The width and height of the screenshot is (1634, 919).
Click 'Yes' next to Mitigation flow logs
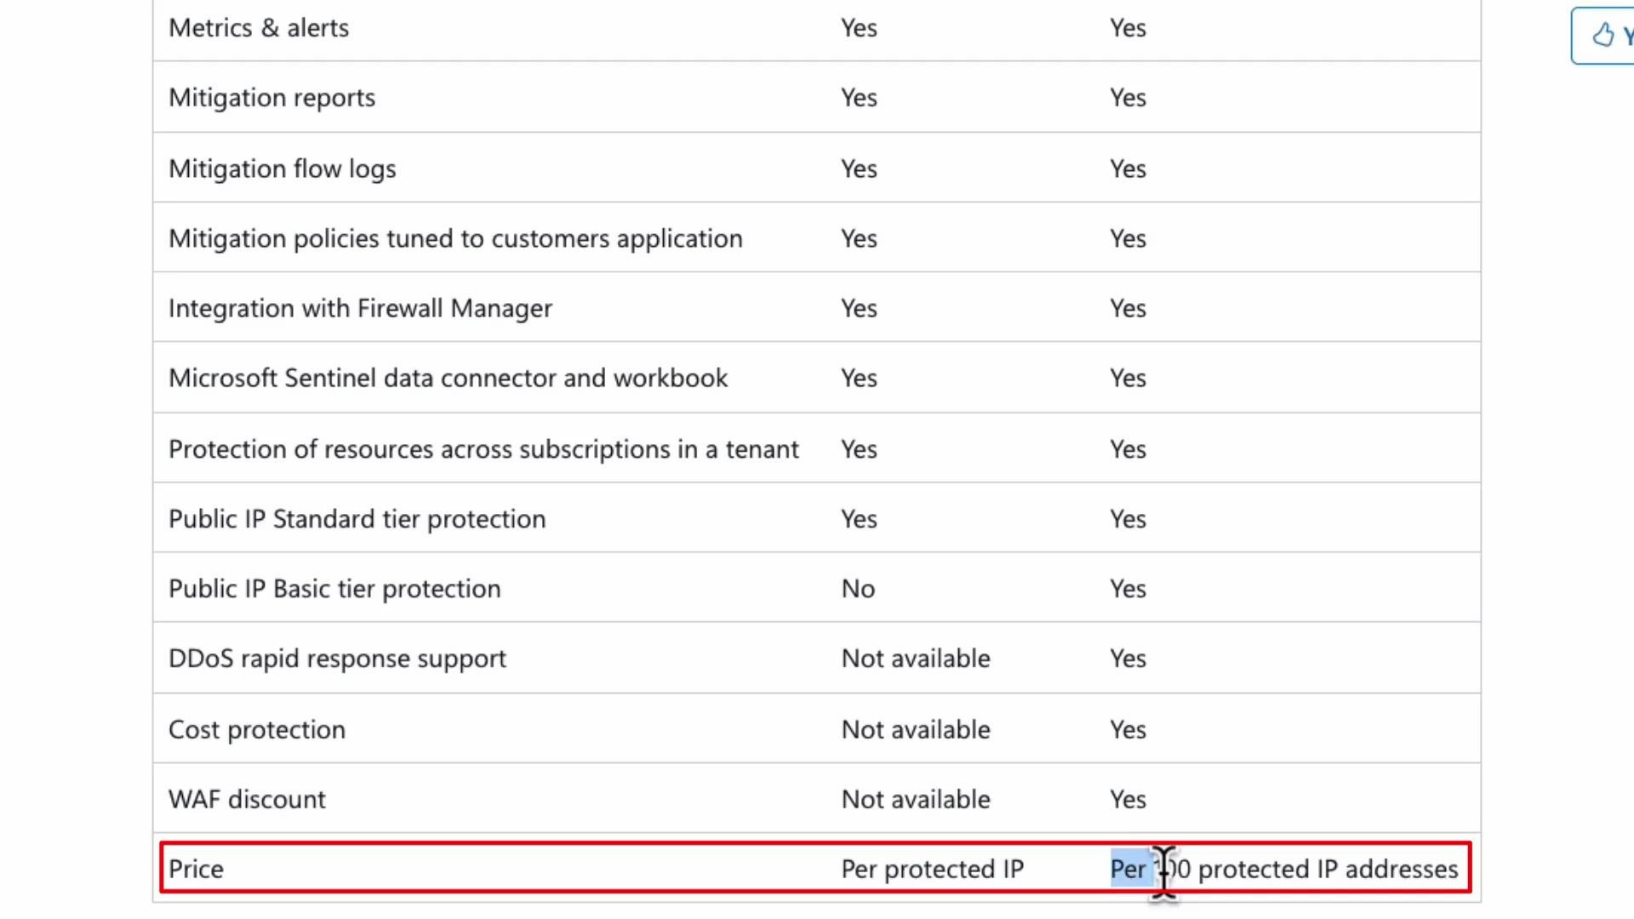858,168
